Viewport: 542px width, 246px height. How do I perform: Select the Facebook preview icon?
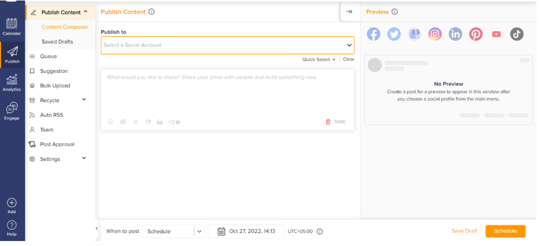(x=374, y=34)
